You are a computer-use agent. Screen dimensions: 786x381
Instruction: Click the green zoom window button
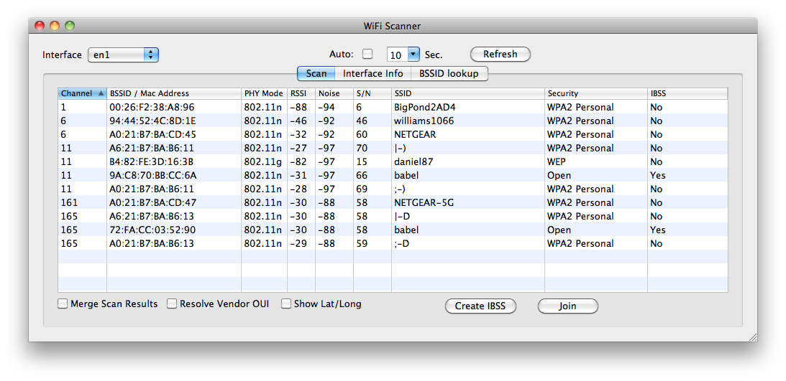tap(70, 26)
